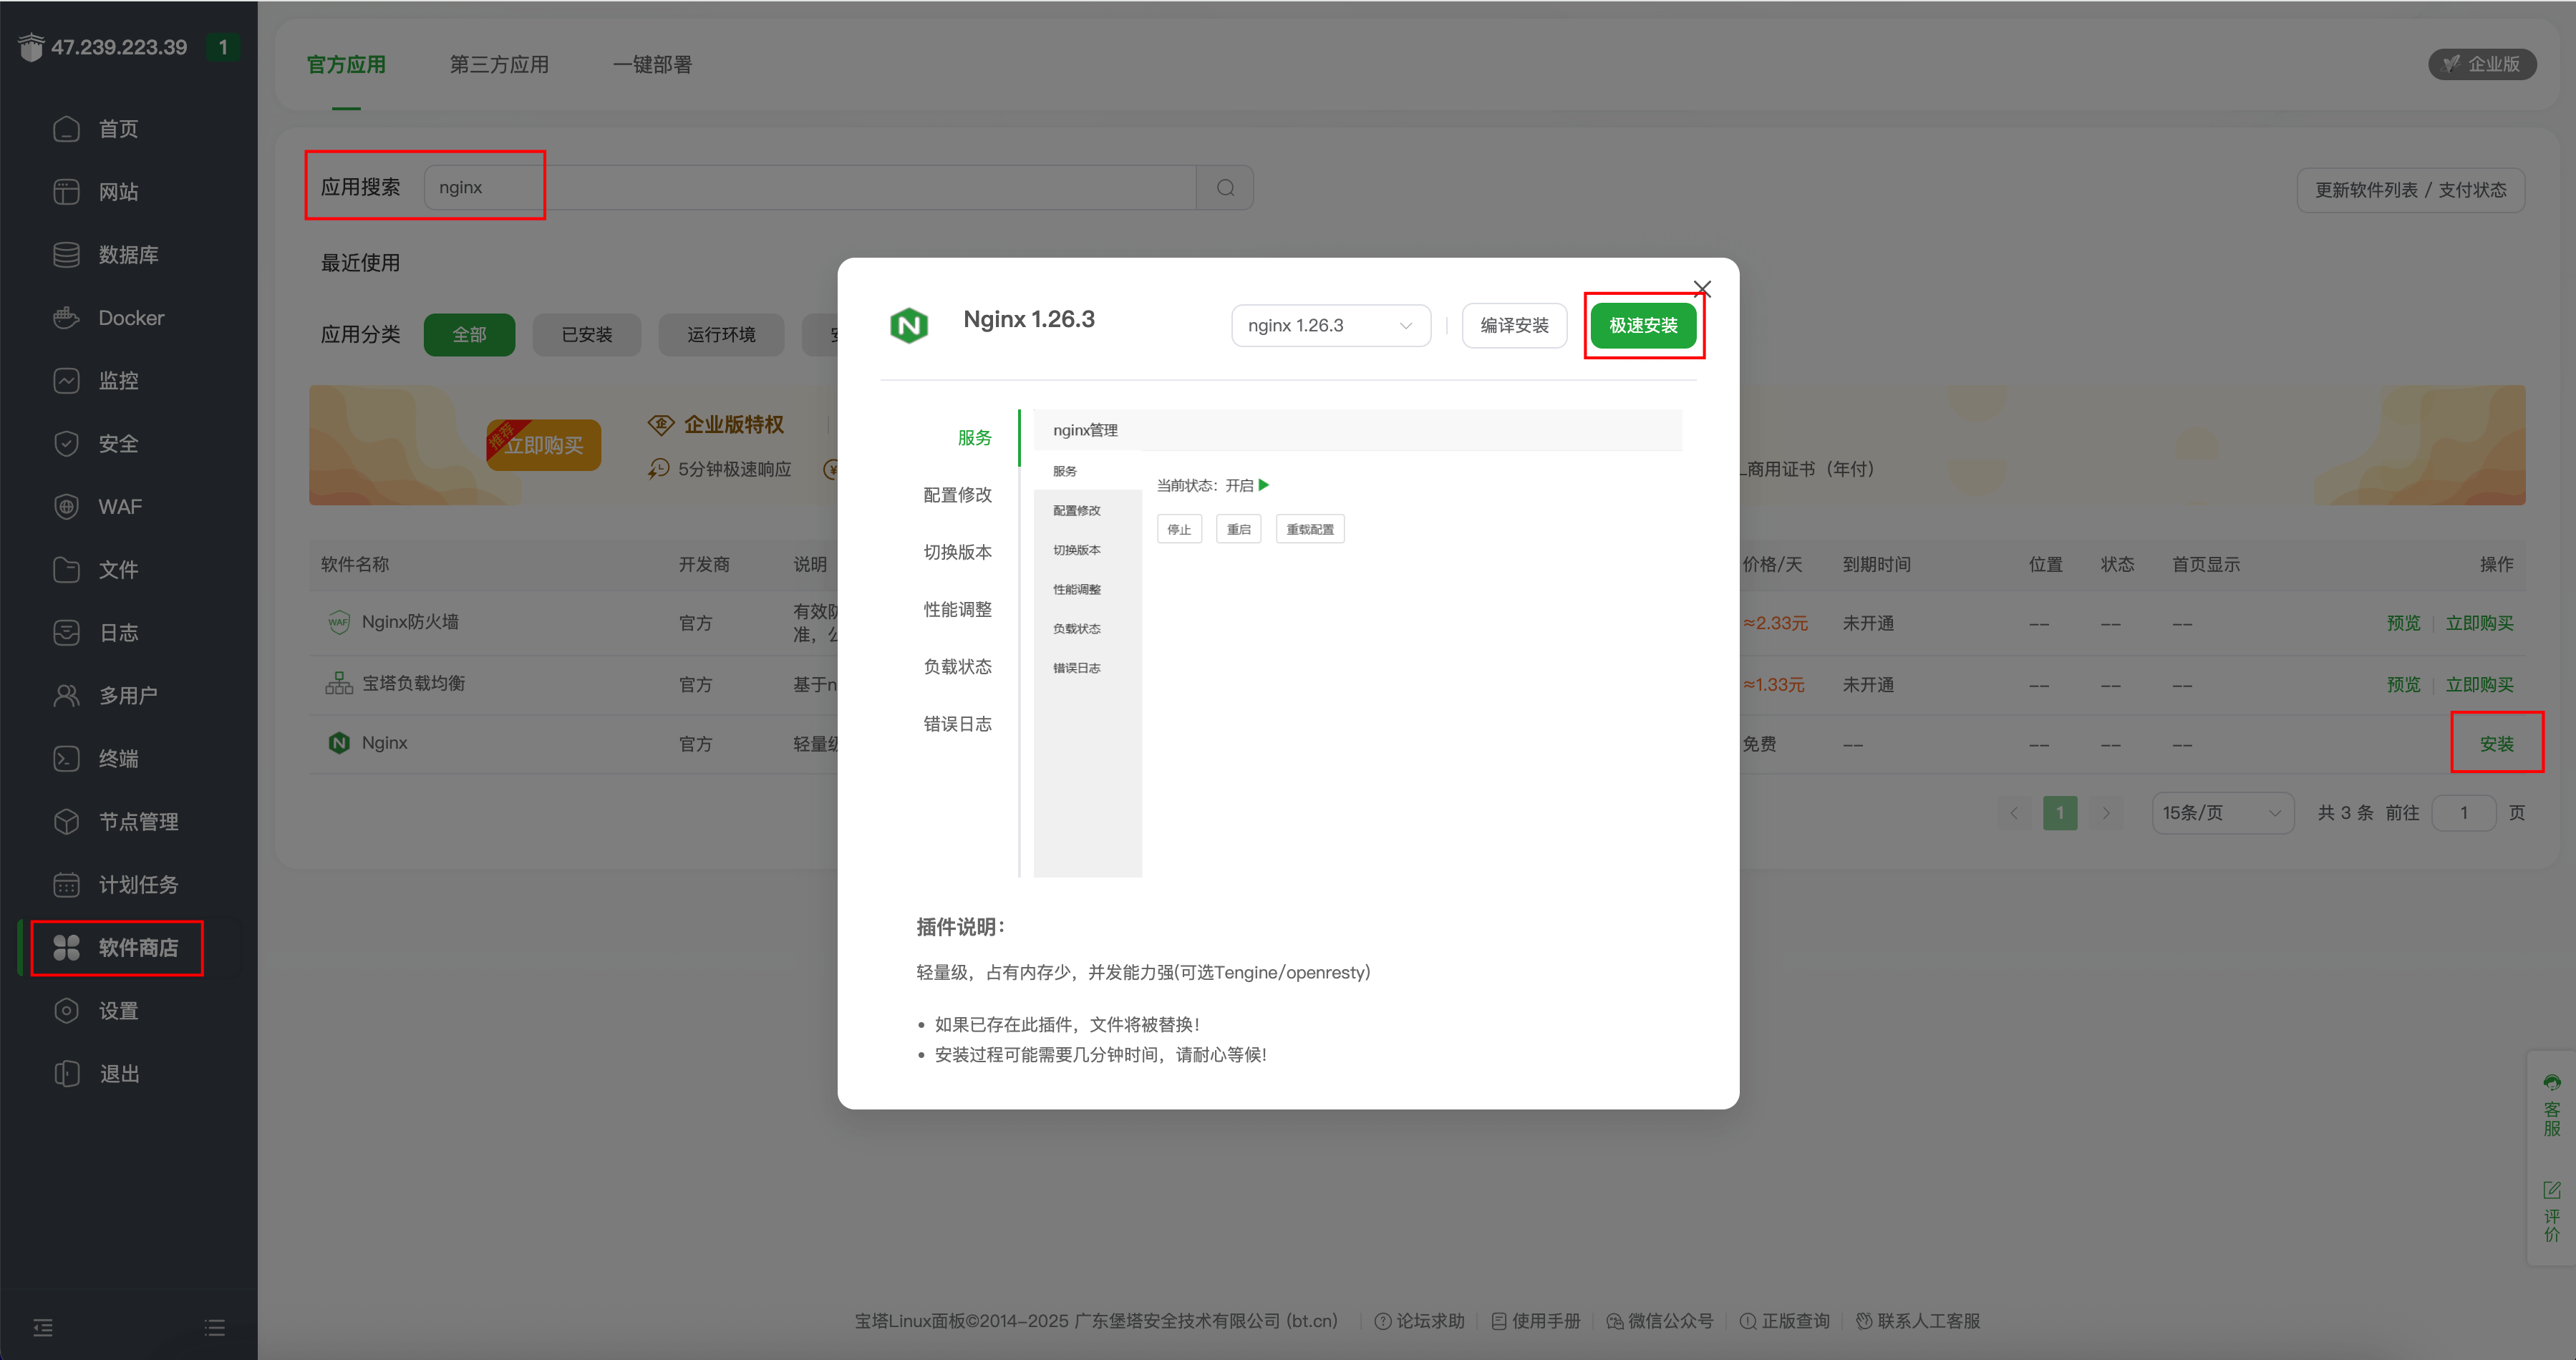Open the WAF shield icon
Image resolution: width=2576 pixels, height=1360 pixels.
pyautogui.click(x=66, y=507)
